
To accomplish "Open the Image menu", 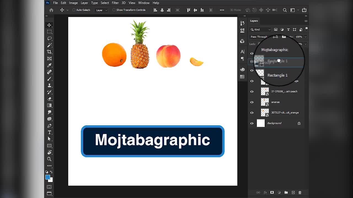I will (x=73, y=3).
